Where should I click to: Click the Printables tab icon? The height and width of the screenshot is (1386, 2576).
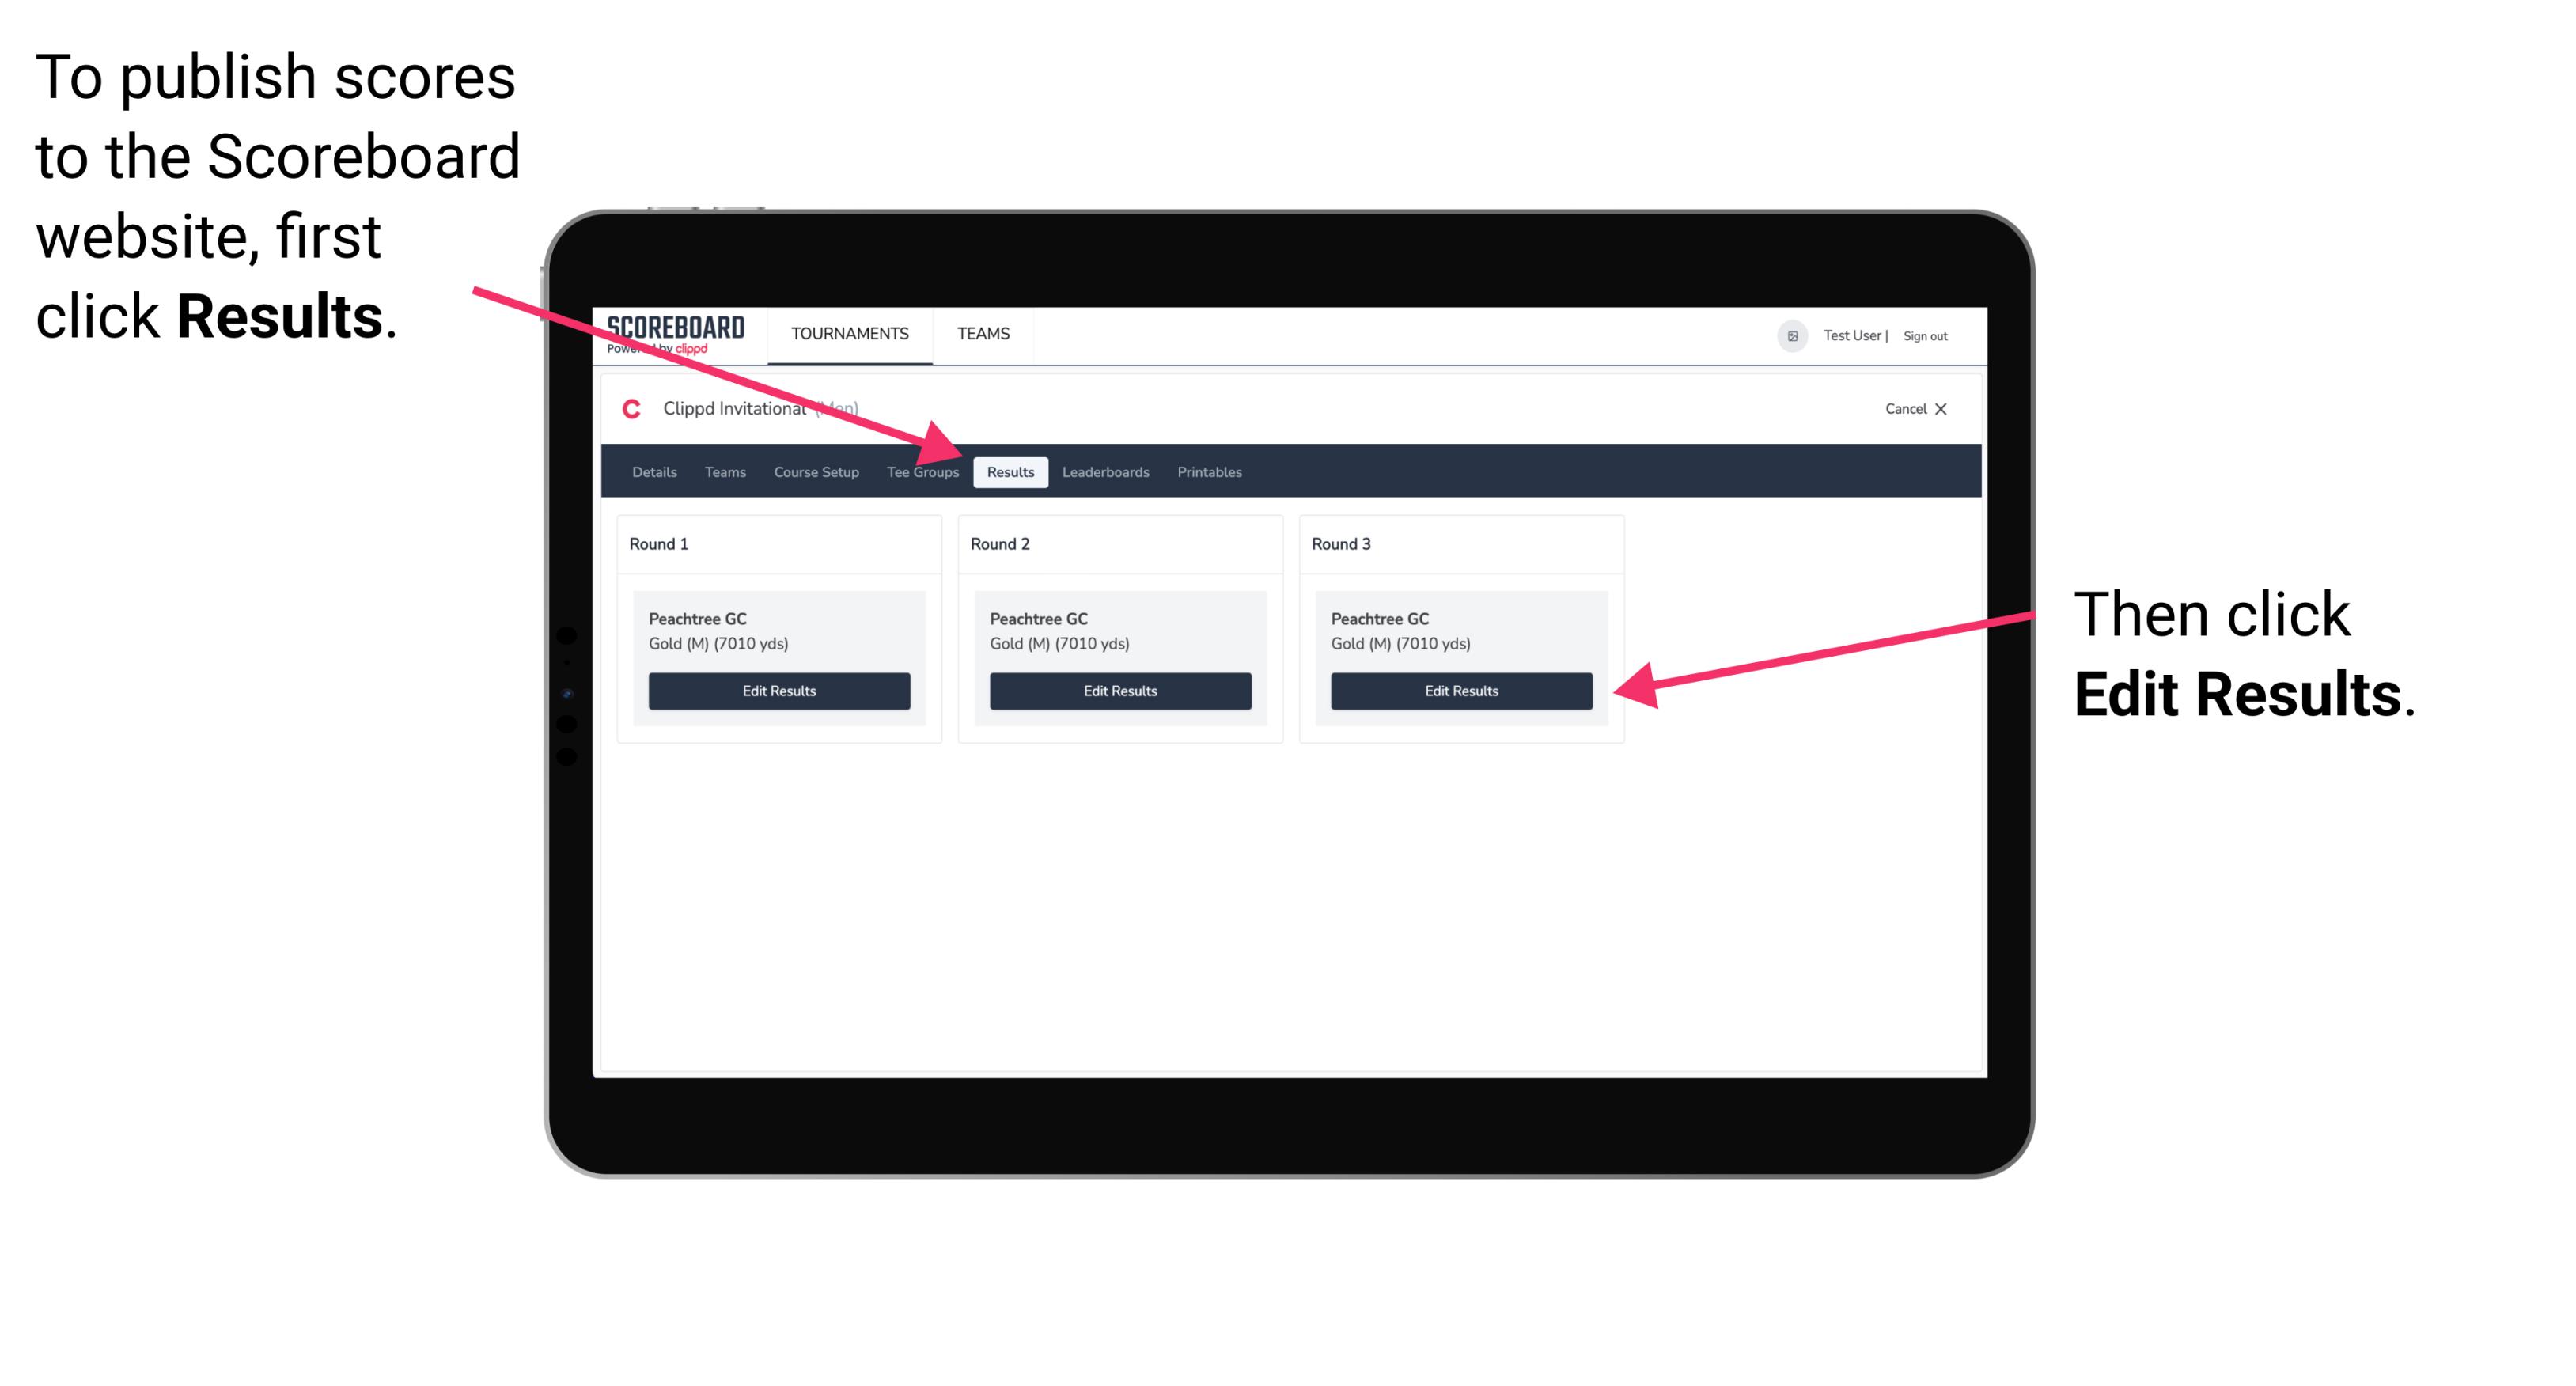pos(1209,471)
